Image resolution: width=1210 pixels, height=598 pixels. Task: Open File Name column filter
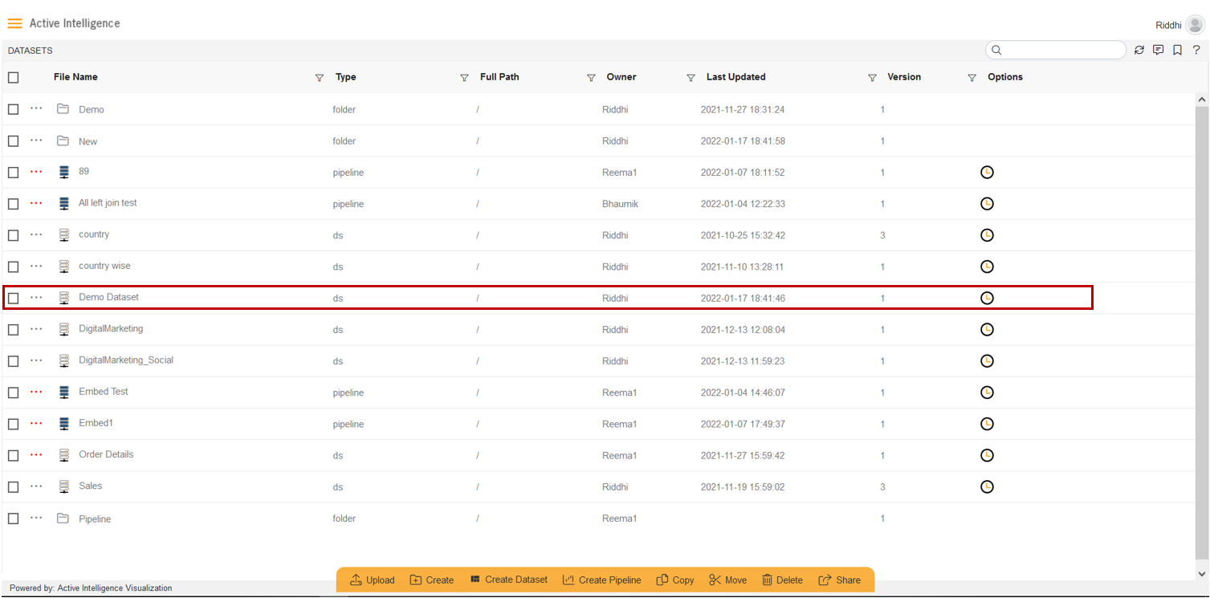pyautogui.click(x=320, y=78)
